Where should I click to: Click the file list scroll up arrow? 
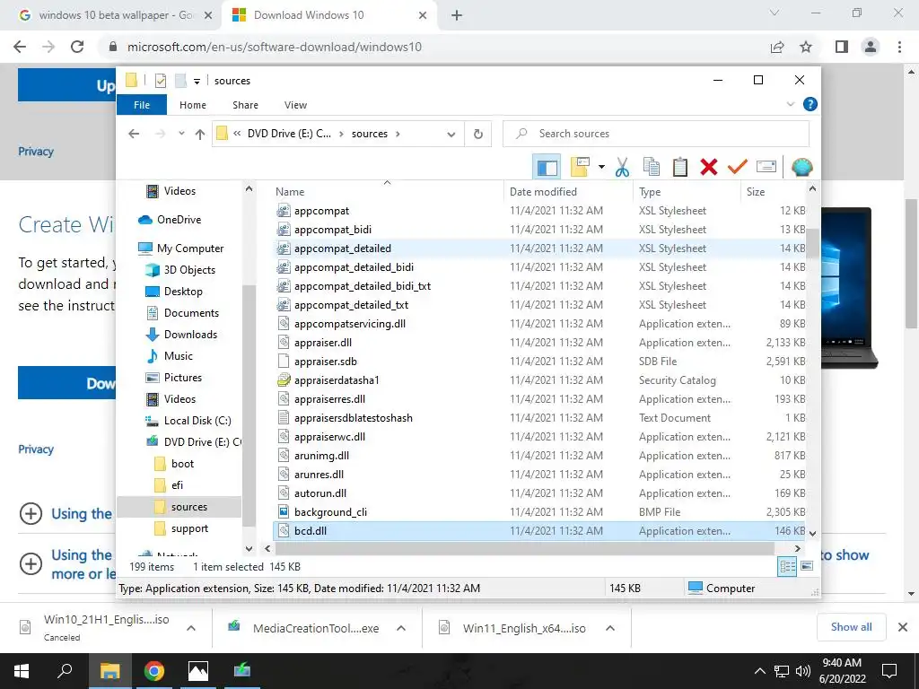click(x=812, y=188)
